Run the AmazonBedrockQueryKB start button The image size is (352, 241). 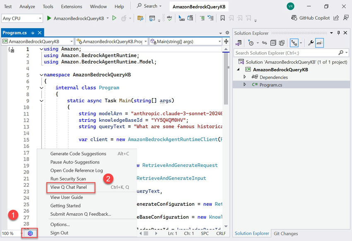pyautogui.click(x=75, y=18)
